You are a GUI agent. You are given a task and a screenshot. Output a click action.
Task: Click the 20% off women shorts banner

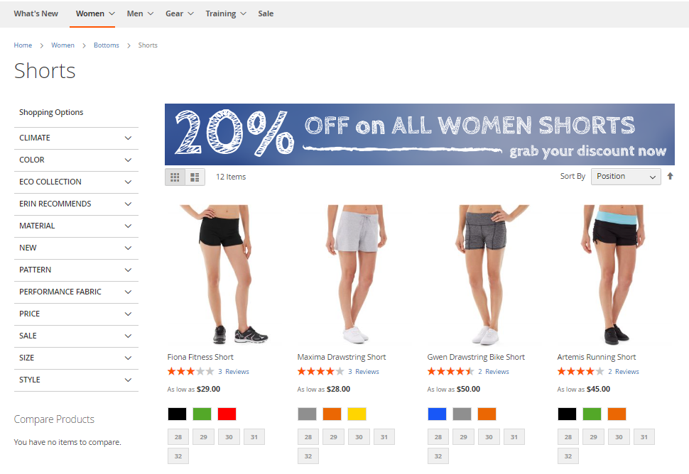420,134
